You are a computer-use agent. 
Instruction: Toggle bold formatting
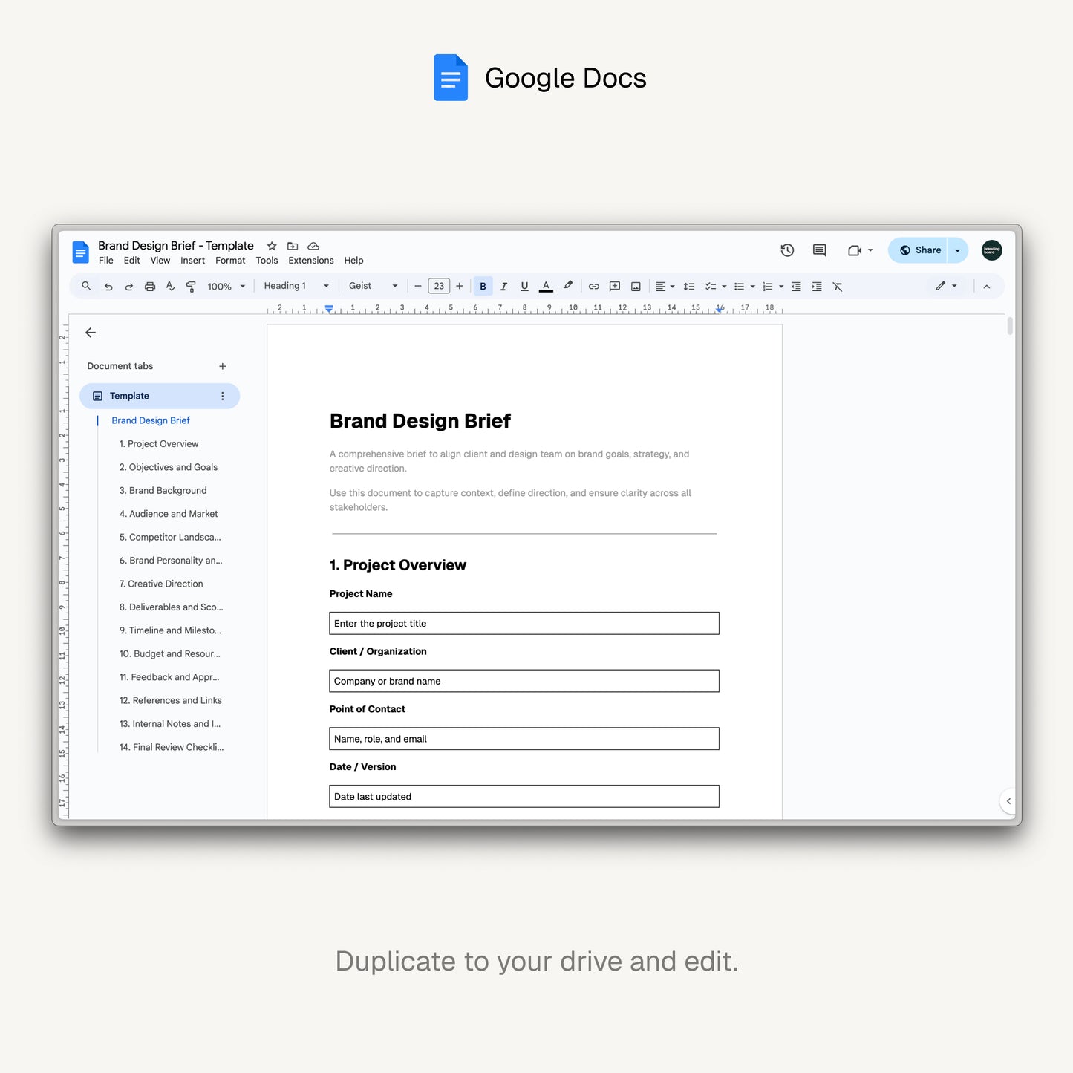pos(483,287)
